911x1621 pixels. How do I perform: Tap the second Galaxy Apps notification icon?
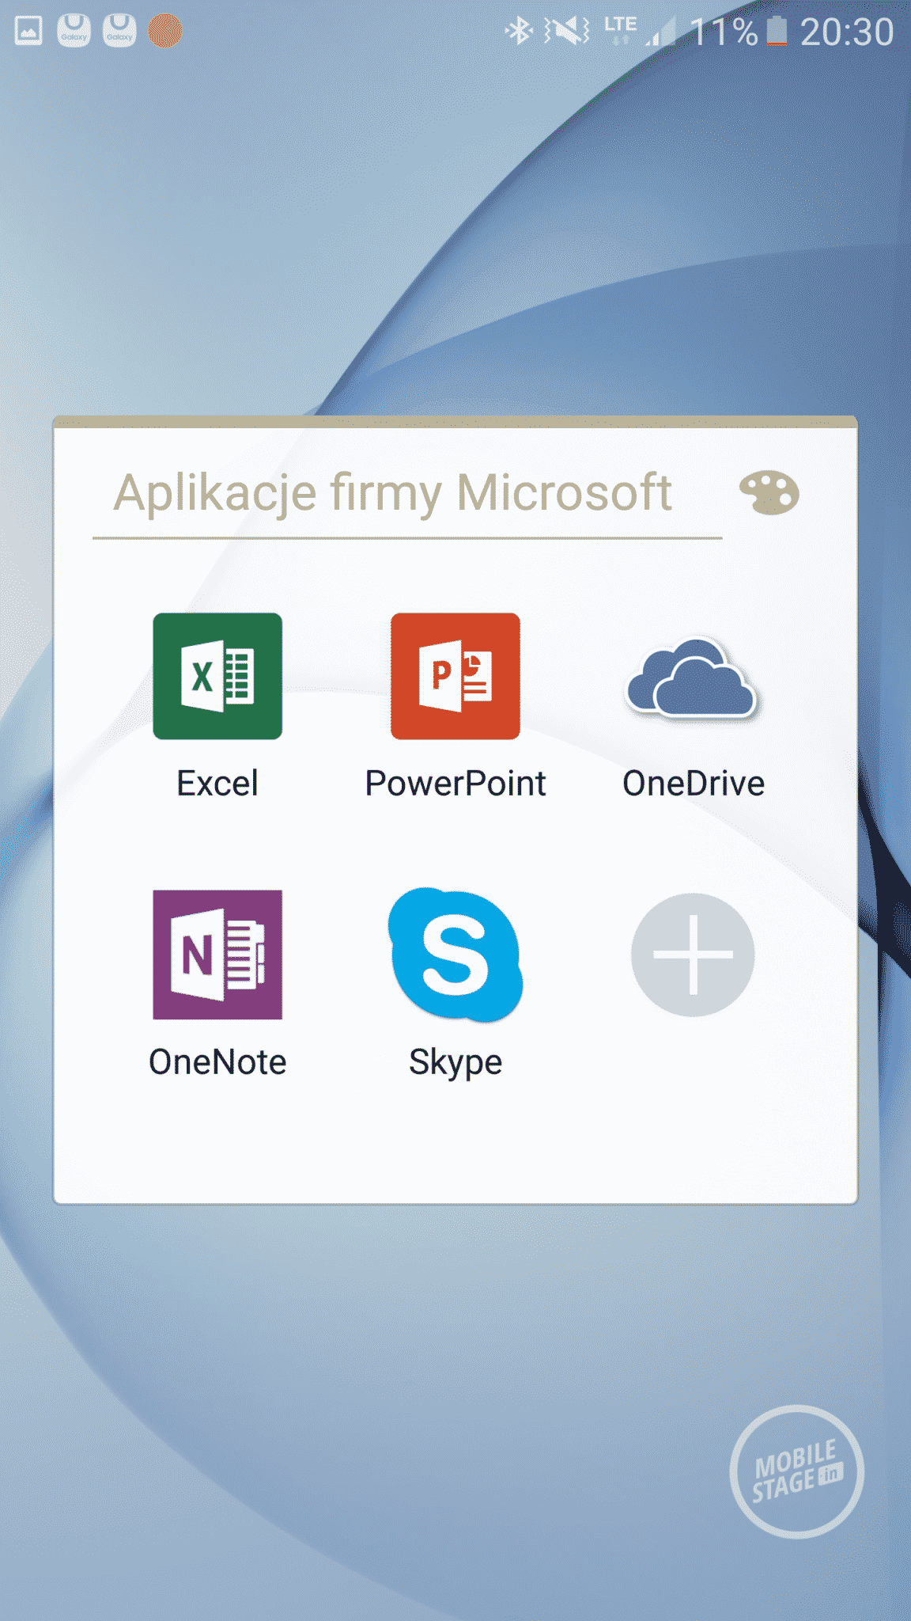click(x=119, y=32)
